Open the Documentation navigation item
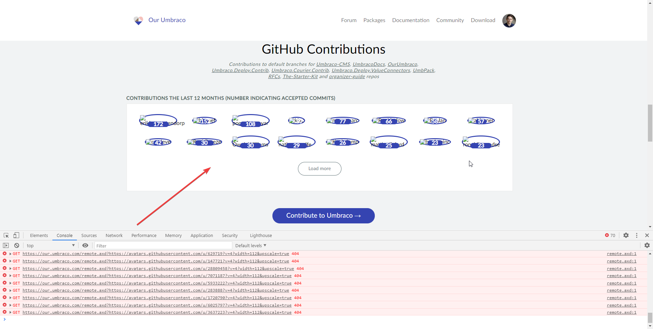This screenshot has width=653, height=329. (411, 20)
